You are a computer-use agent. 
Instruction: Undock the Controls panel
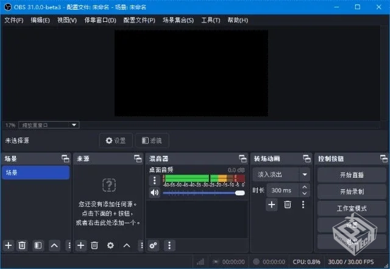383,158
